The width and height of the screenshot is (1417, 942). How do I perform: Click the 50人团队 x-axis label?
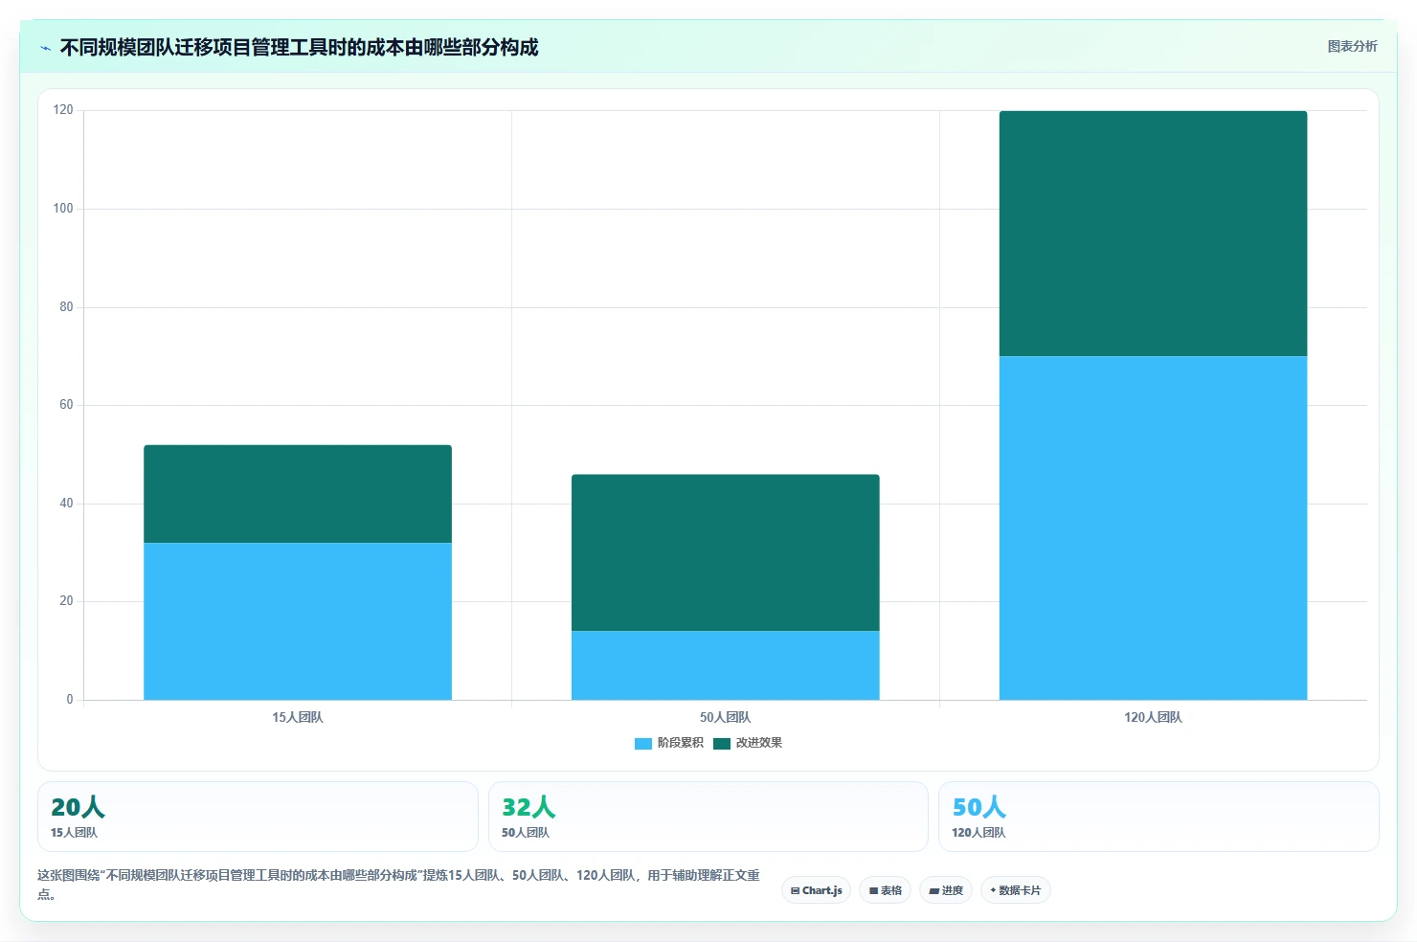click(x=726, y=717)
